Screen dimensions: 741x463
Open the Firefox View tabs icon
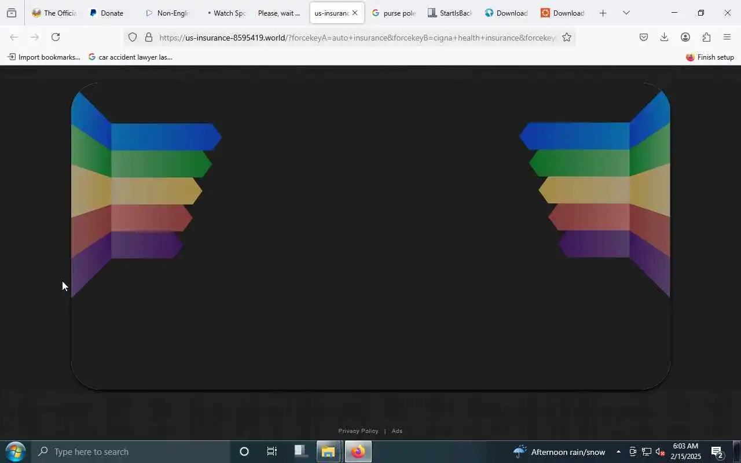click(12, 13)
